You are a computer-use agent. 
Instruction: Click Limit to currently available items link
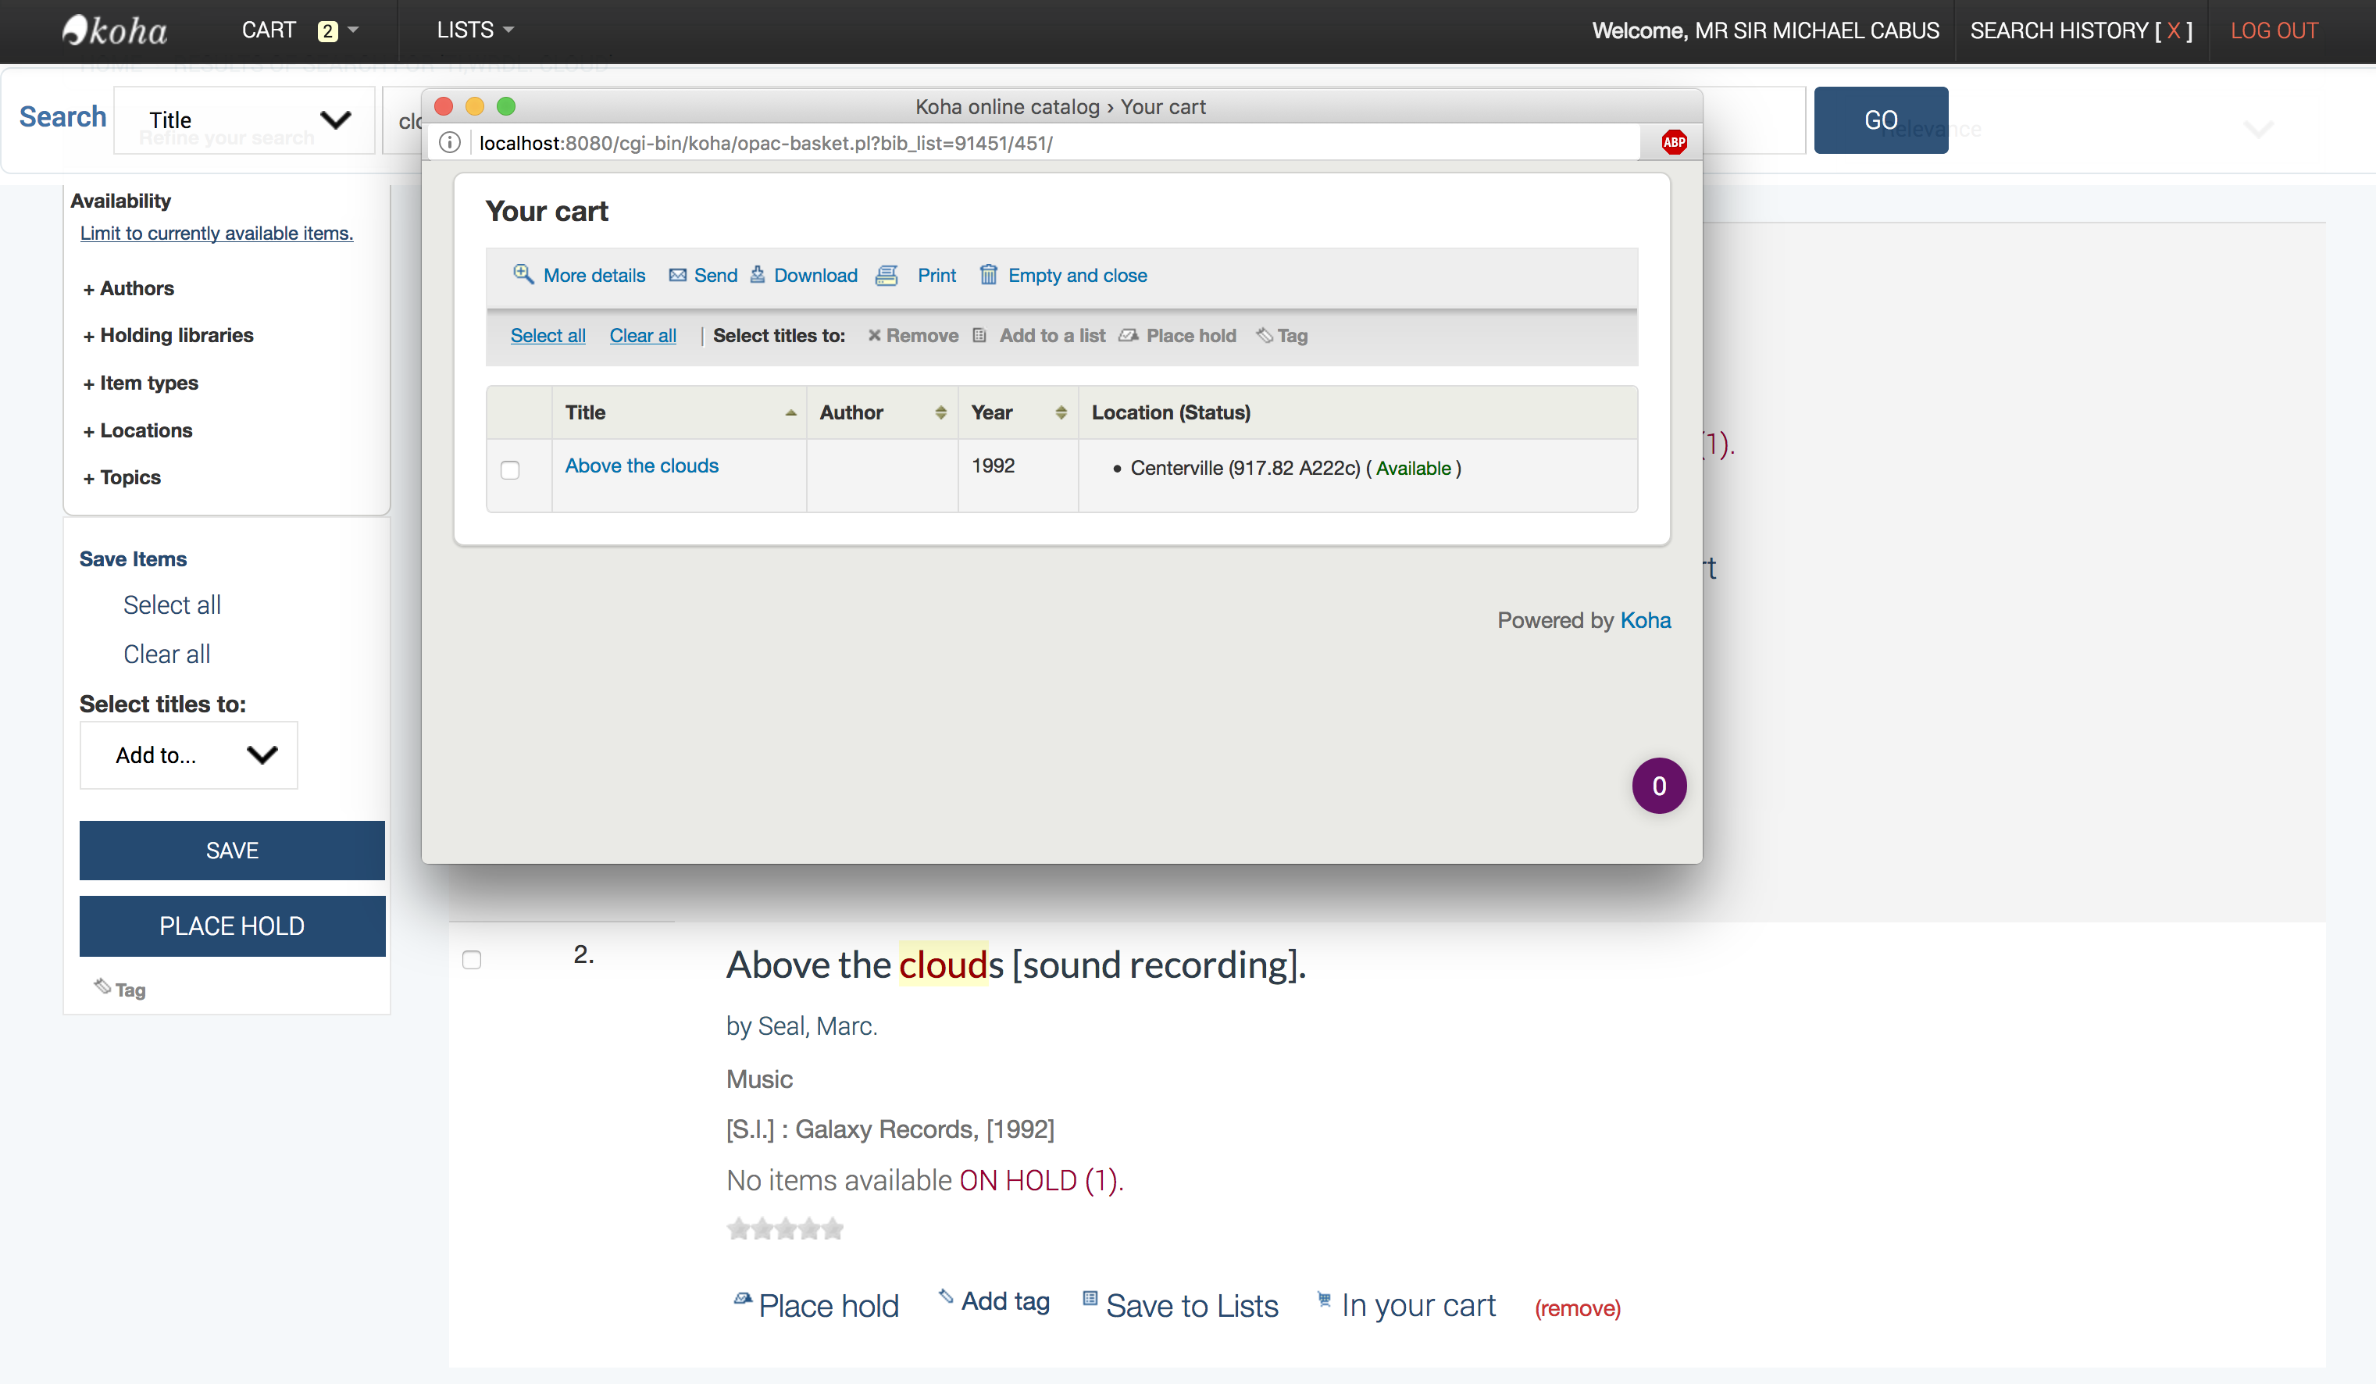tap(216, 233)
